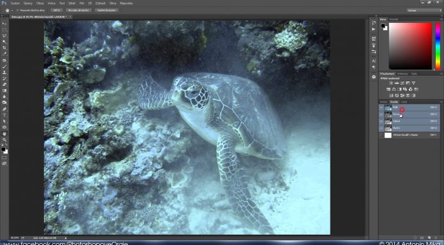Open the Paragraph panel icon
Screen dimensions: 444x245
pyautogui.click(x=374, y=67)
